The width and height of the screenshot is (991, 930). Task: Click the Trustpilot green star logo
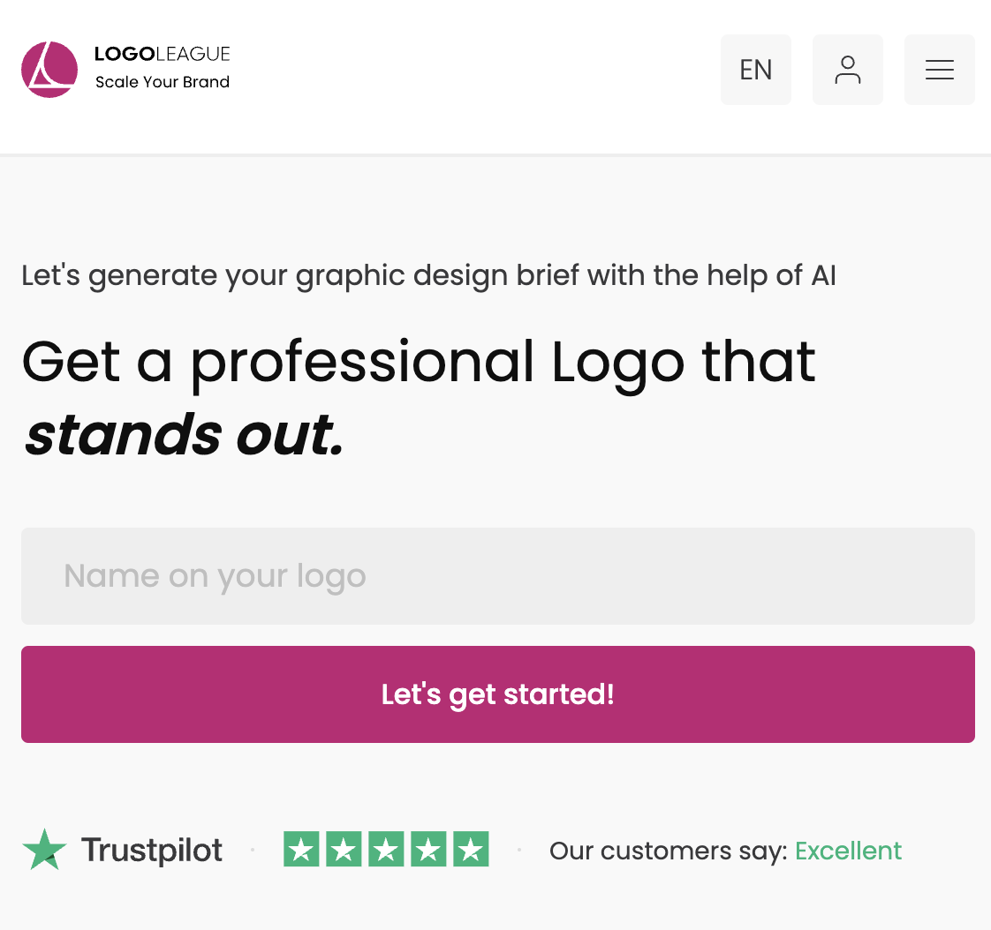[44, 850]
